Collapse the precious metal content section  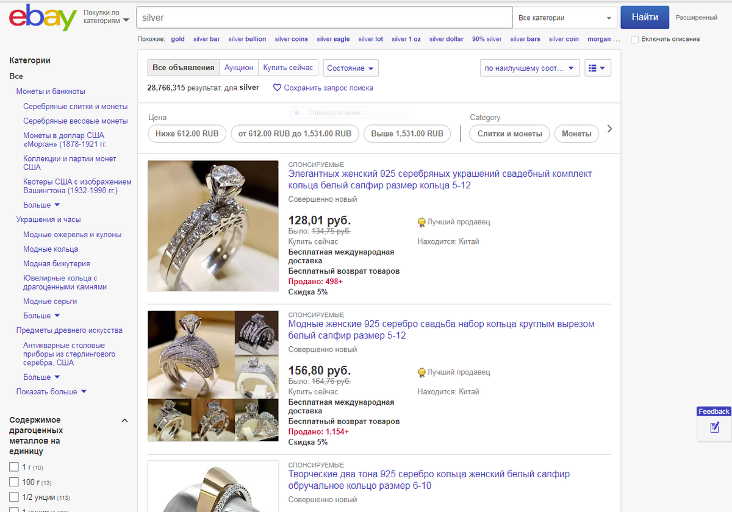point(125,421)
